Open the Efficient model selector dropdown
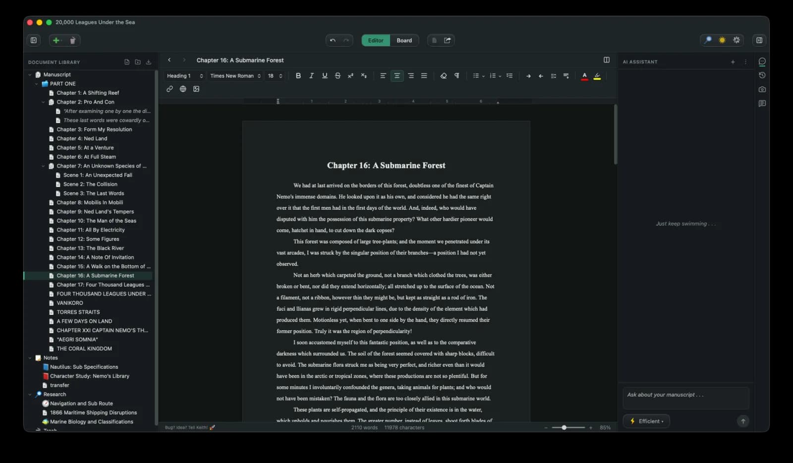Image resolution: width=793 pixels, height=463 pixels. (x=646, y=421)
